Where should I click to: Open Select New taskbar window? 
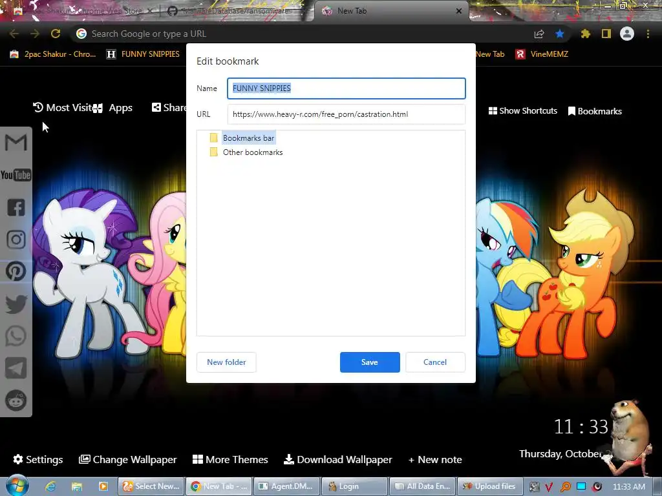[x=151, y=486]
